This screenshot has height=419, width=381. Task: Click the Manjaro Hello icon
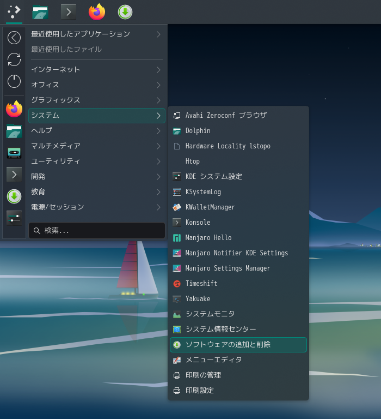177,237
